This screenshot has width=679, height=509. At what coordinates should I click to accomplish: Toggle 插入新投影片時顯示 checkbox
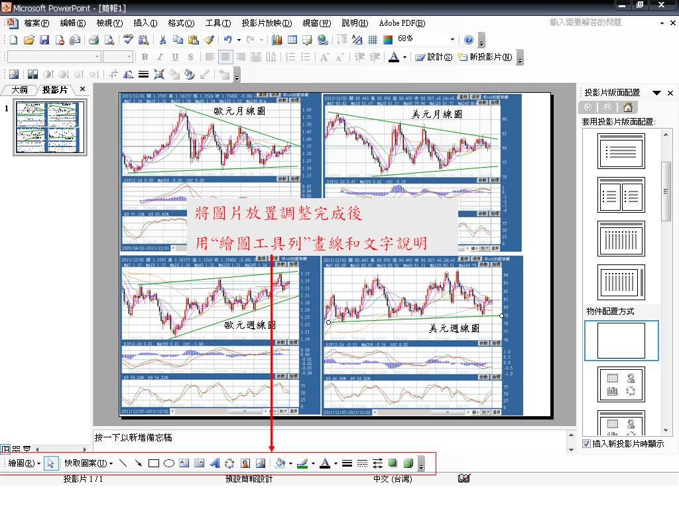click(586, 443)
